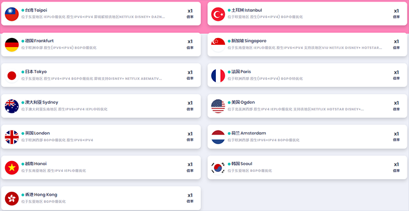The width and height of the screenshot is (409, 211).
Task: Click the x1 rate on Istanbul node
Action: click(x=397, y=11)
